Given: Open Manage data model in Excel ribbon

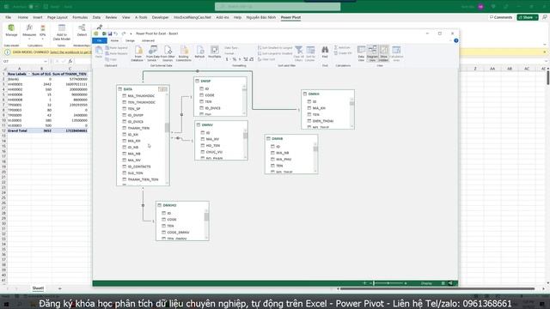Looking at the screenshot, I should coord(11,30).
